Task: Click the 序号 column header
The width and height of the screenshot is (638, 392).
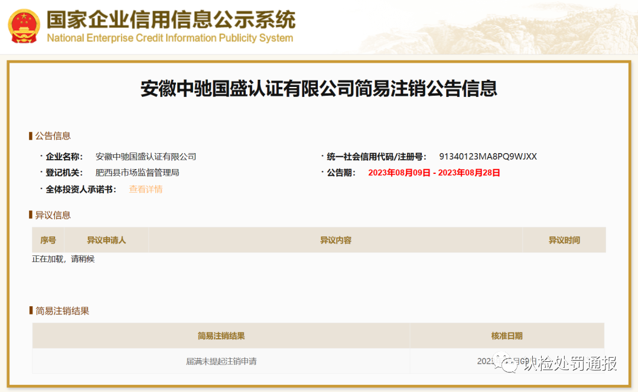Action: pyautogui.click(x=48, y=240)
